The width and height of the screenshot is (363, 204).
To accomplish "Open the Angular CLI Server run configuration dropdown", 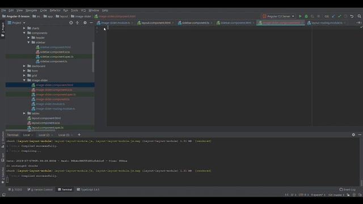I will (278, 16).
